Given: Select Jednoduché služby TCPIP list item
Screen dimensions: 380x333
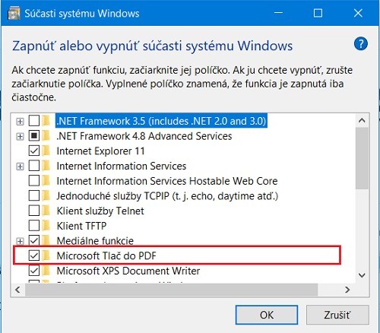Looking at the screenshot, I should (x=167, y=196).
